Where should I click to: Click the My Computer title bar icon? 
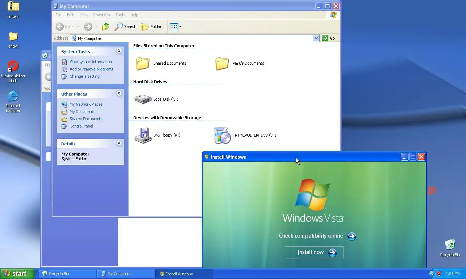click(x=56, y=6)
